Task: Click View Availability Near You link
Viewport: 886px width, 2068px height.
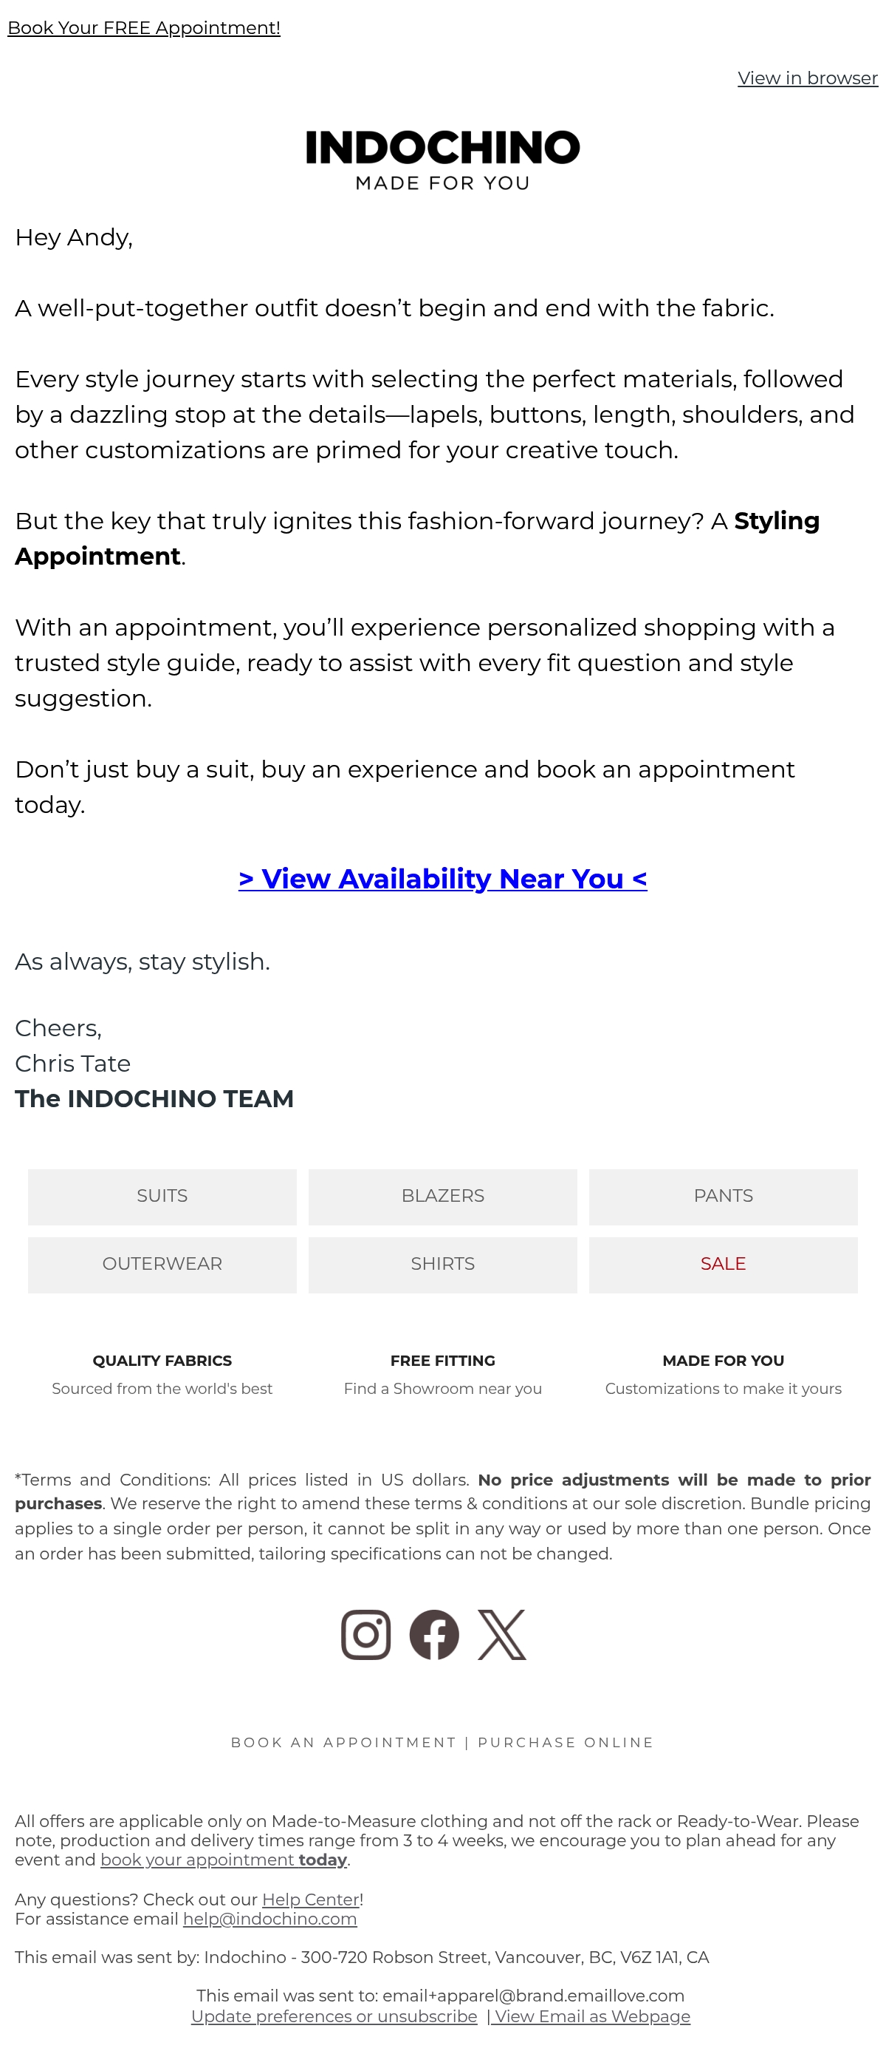Action: point(442,878)
